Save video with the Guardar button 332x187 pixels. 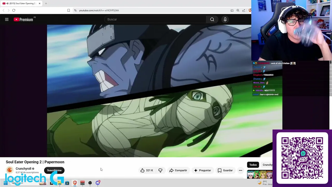click(225, 170)
